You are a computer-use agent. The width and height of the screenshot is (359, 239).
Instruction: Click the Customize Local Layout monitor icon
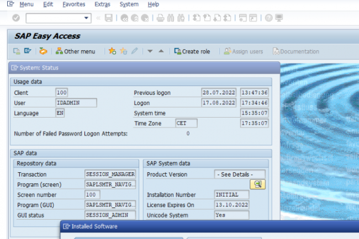[279, 18]
